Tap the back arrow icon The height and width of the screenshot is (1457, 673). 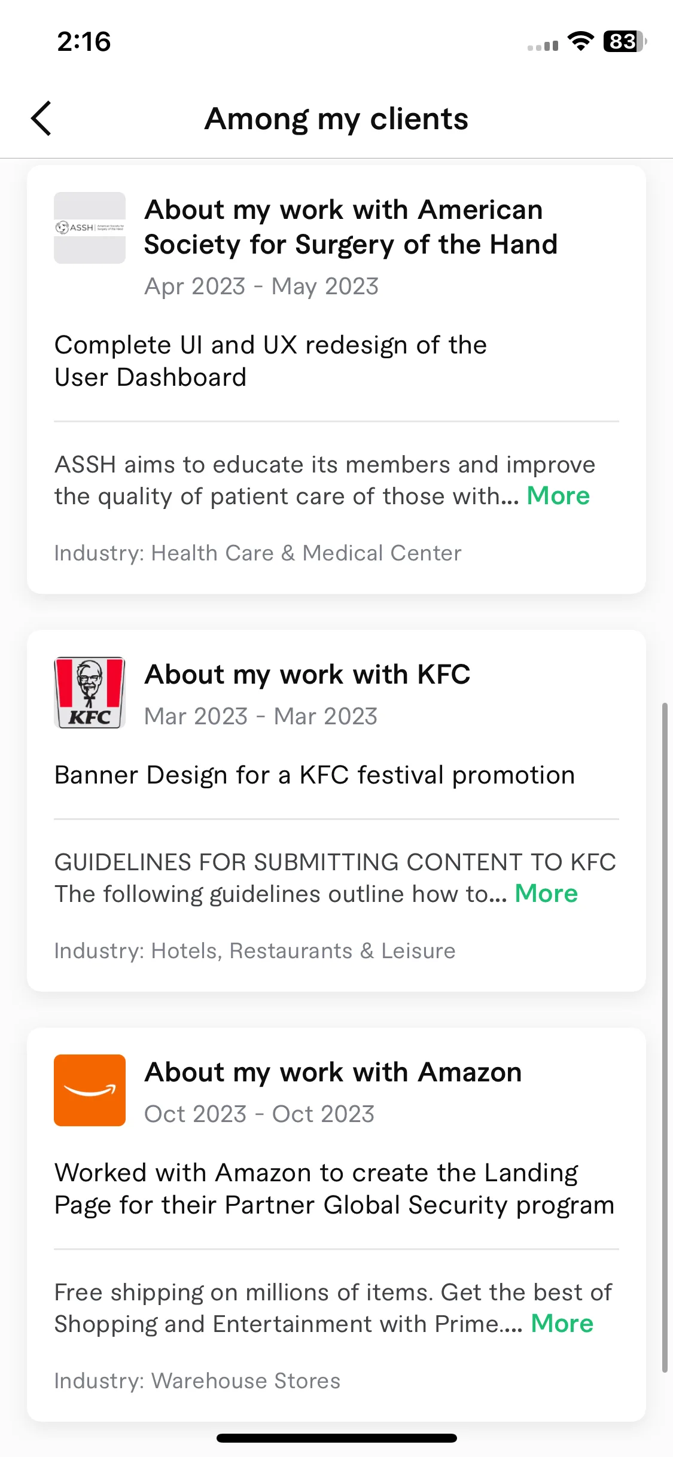coord(41,118)
